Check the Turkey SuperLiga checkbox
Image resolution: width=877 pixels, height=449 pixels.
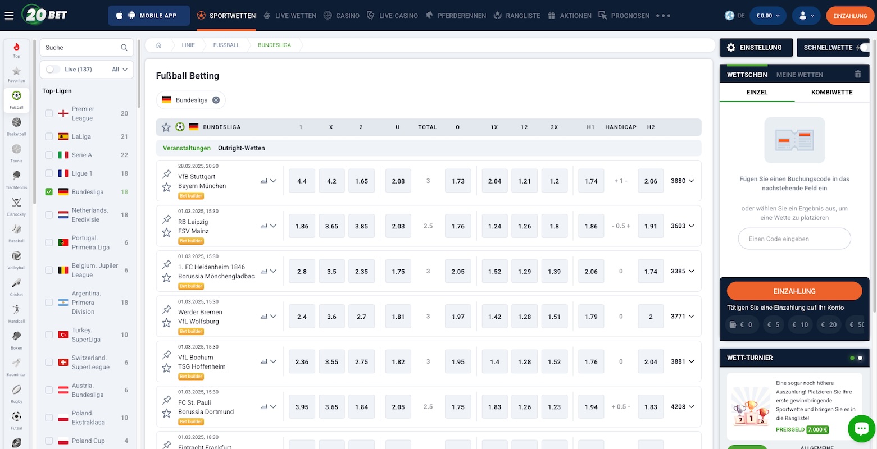pyautogui.click(x=49, y=335)
